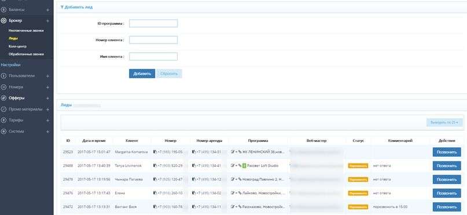This screenshot has height=215, width=467.
Task: Click edit icon for Рассвет Loft Studio program
Action: (x=233, y=165)
